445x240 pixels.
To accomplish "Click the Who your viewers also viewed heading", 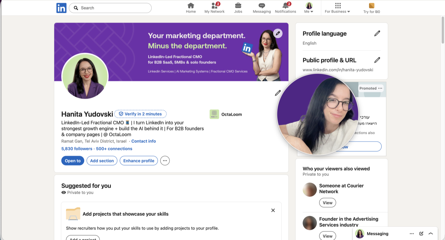I will 336,169.
